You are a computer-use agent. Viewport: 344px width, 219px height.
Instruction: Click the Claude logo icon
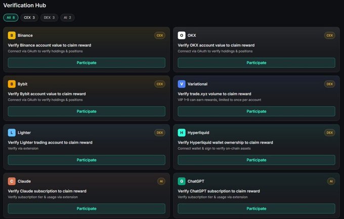[12, 181]
